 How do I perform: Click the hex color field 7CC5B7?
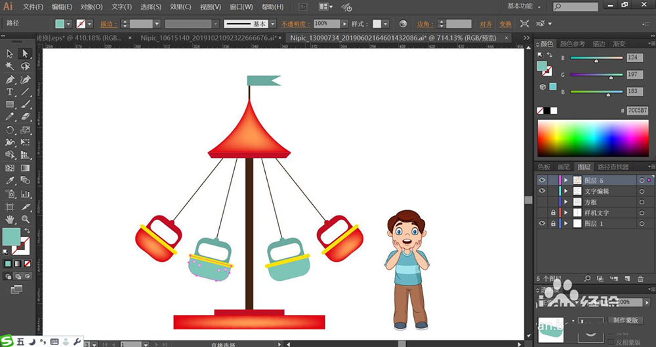[x=638, y=111]
